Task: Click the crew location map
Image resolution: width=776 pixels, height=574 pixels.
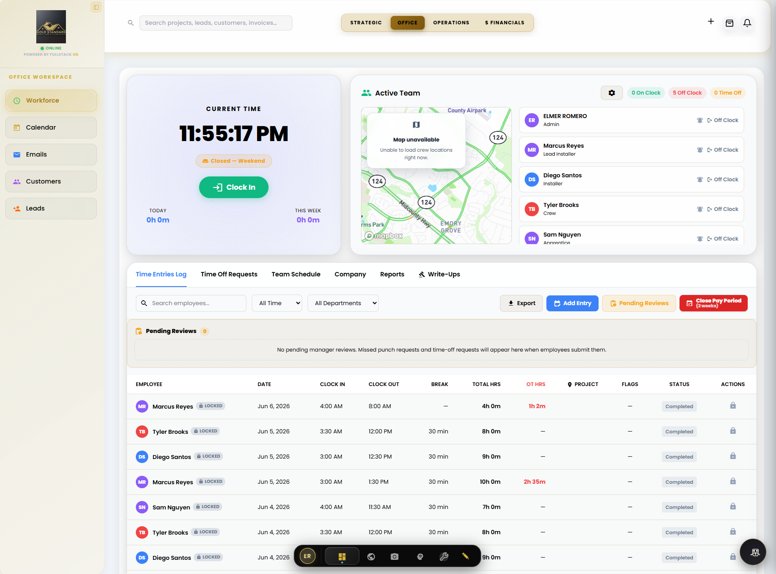Action: pos(436,176)
